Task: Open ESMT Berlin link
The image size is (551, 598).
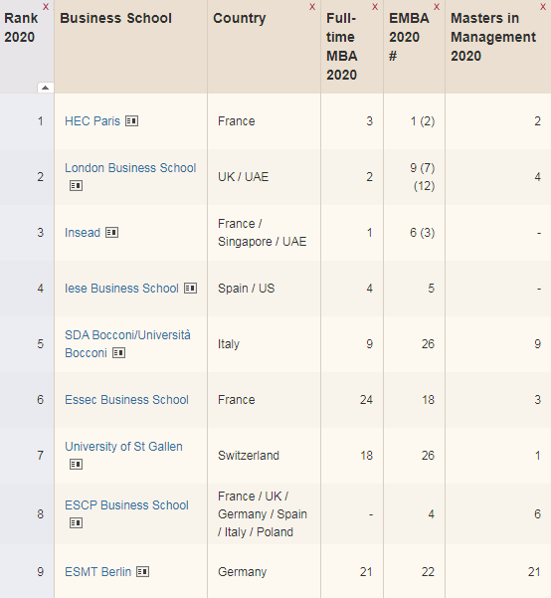Action: pos(98,572)
